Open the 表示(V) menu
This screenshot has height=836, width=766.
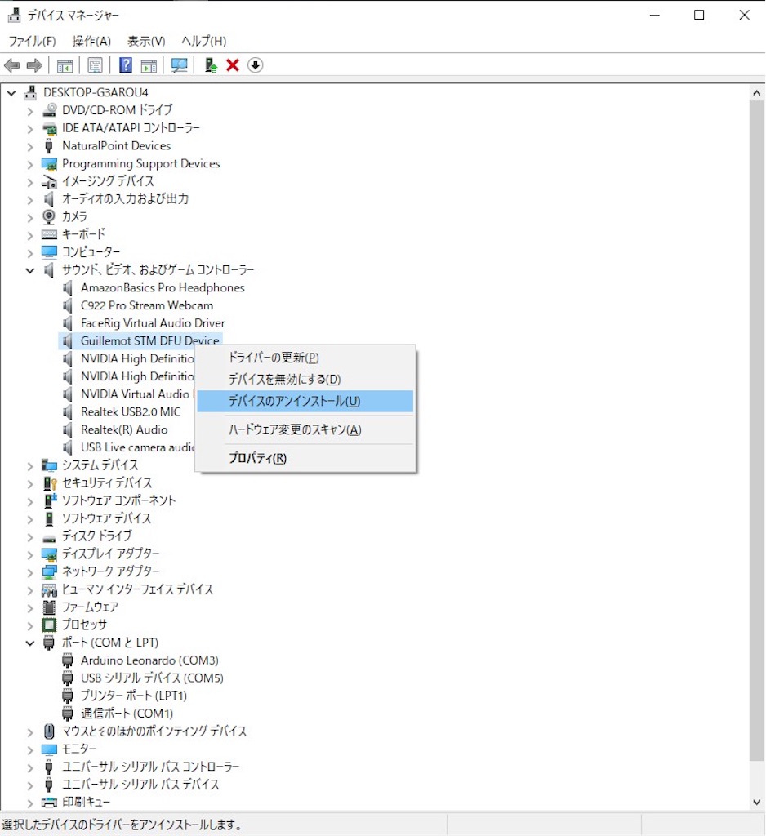146,41
